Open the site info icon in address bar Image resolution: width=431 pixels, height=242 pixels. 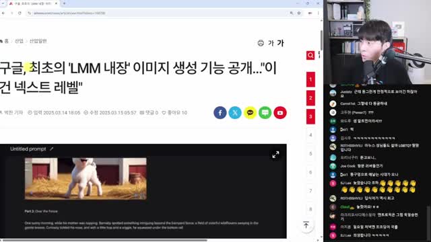tap(30, 13)
